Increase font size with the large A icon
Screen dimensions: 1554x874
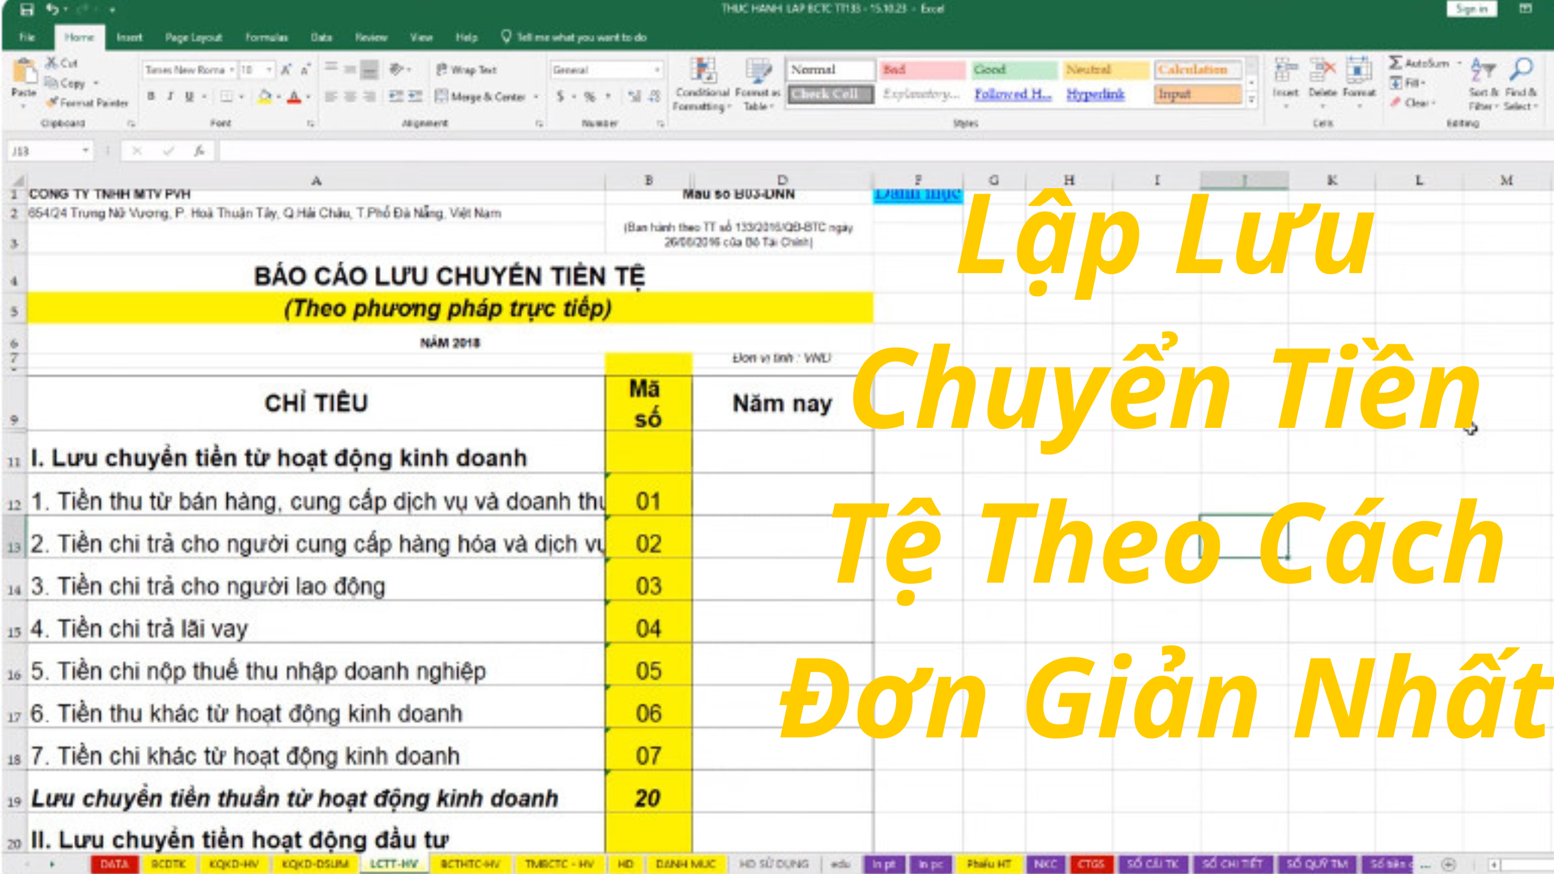coord(287,70)
